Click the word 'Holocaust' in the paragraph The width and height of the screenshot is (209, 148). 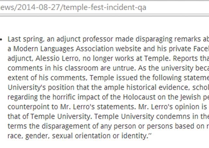tap(139, 97)
